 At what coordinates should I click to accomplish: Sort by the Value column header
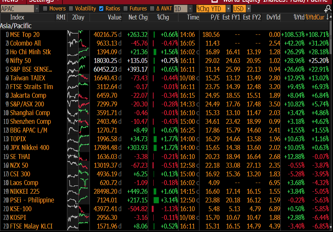(115, 17)
